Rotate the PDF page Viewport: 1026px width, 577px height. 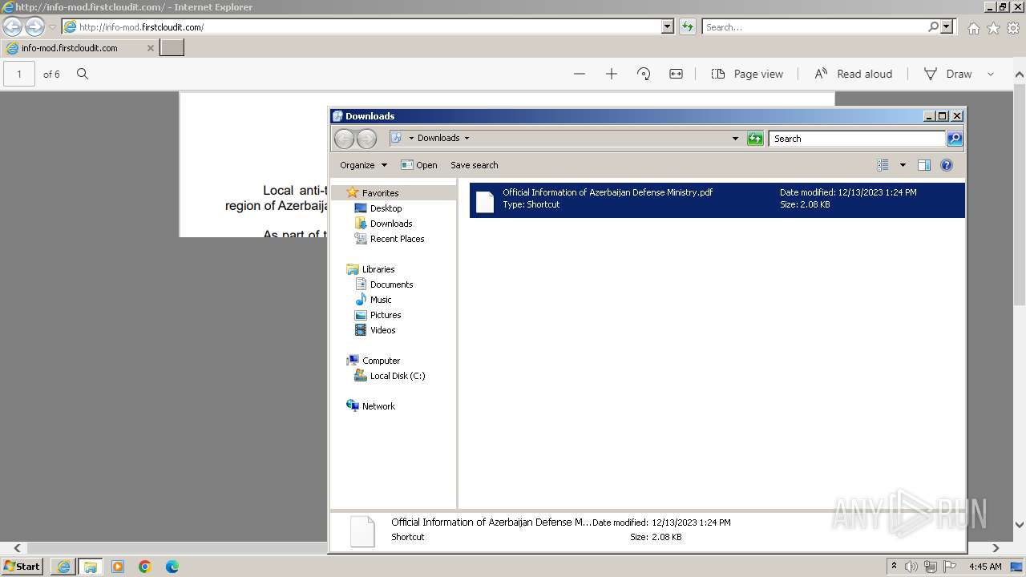(644, 74)
